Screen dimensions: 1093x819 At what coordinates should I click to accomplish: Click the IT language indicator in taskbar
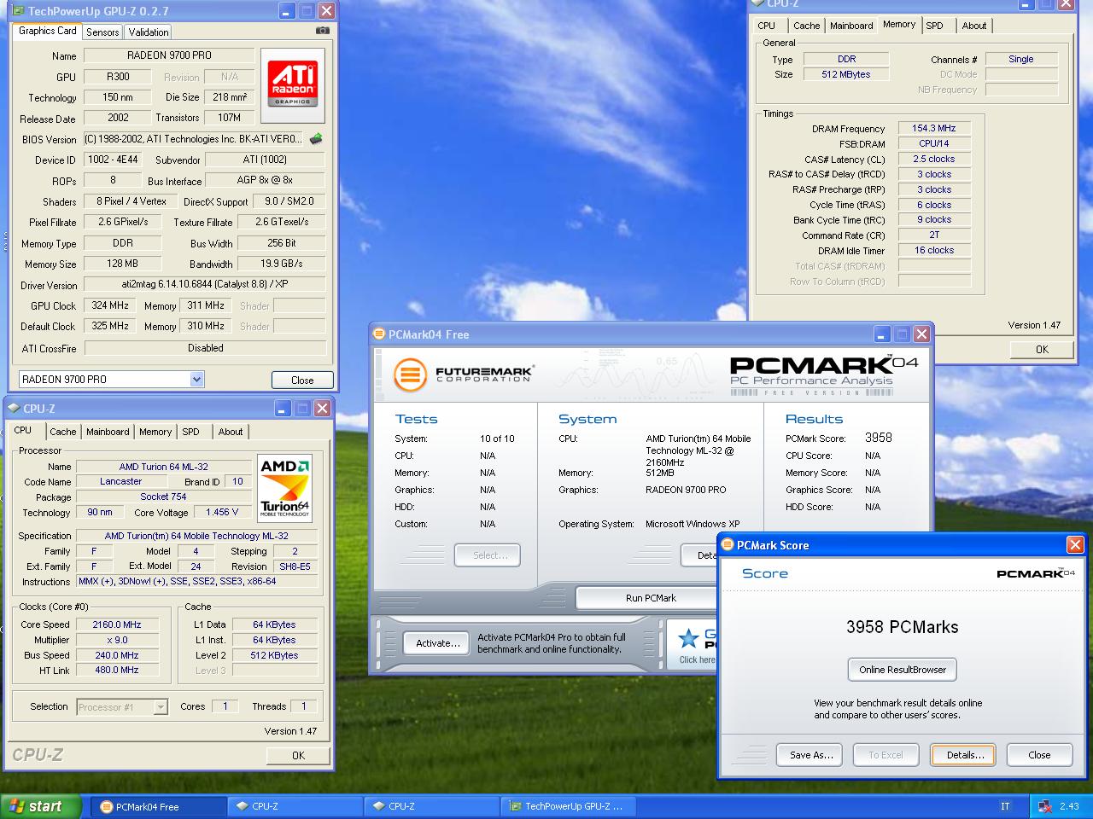pyautogui.click(x=1005, y=806)
